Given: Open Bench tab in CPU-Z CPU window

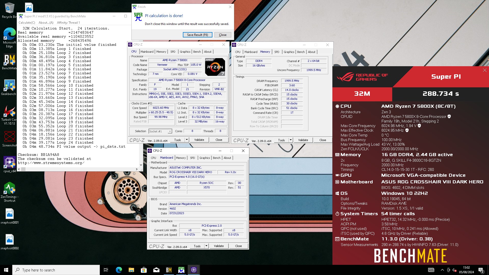Looking at the screenshot, I should (197, 52).
